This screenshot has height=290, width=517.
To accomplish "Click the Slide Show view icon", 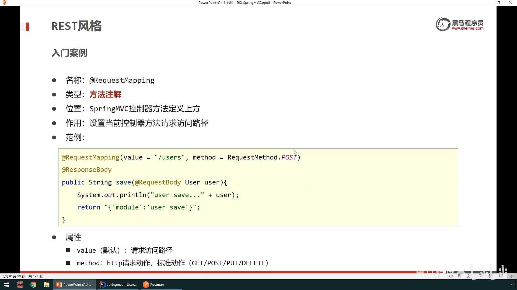I will pos(511,276).
